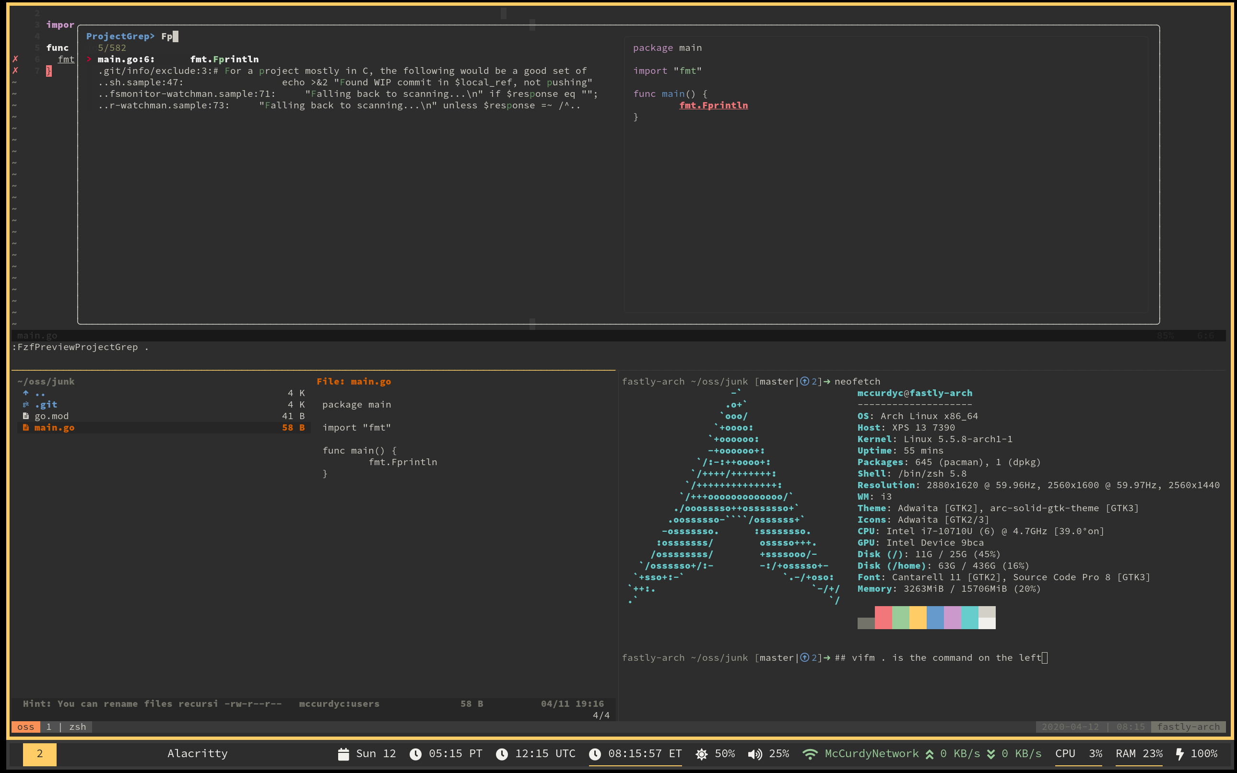
Task: Click the red error X on line 6
Action: tap(15, 59)
